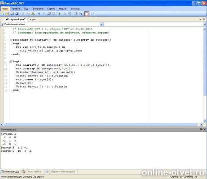Run the program with the green play icon
Image resolution: width=207 pixels, height=179 pixels.
click(60, 14)
